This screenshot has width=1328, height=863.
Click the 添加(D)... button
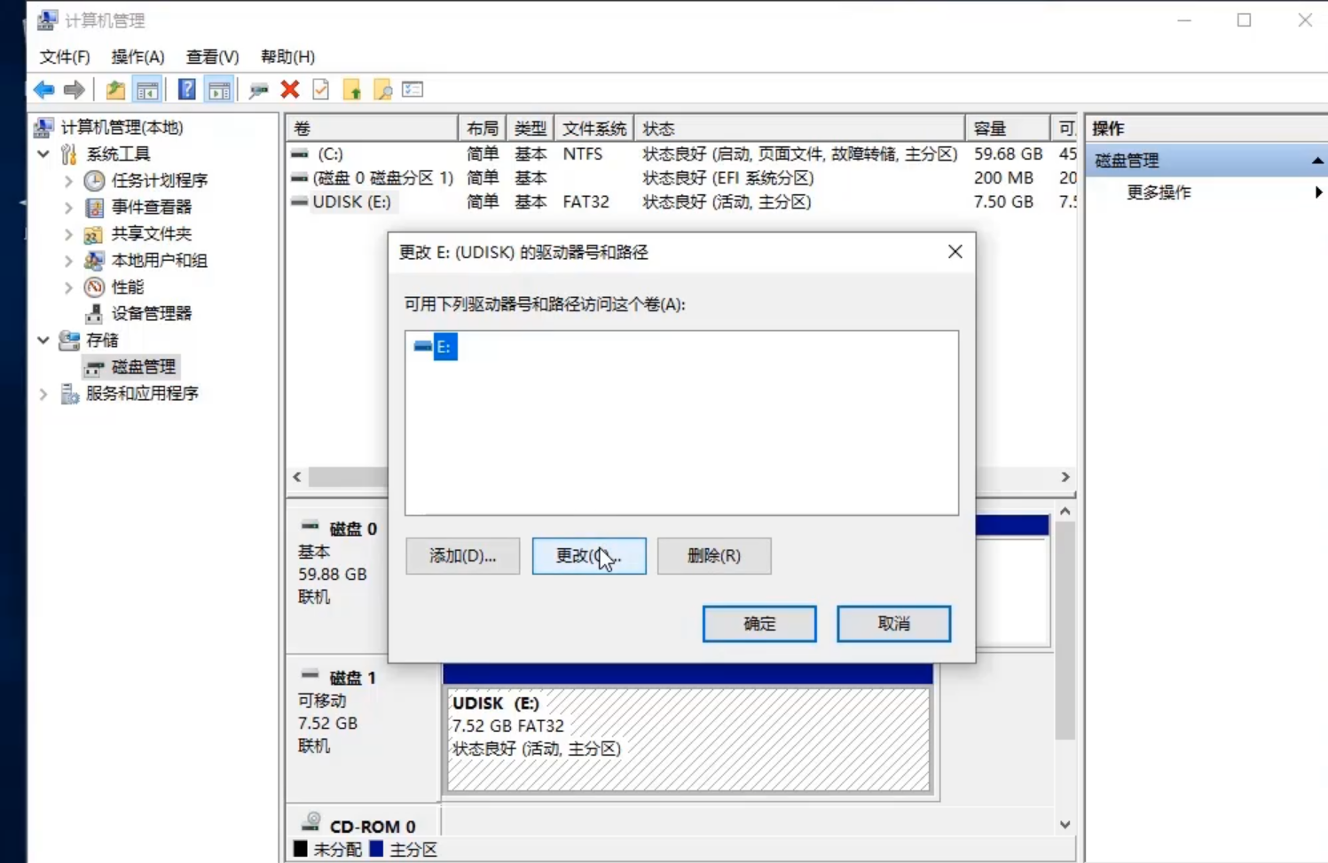point(462,556)
